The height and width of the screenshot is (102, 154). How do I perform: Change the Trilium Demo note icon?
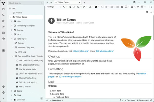click(x=52, y=21)
